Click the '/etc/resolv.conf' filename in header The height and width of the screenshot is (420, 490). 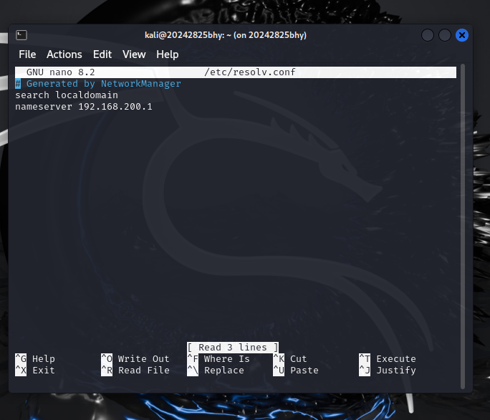tap(250, 72)
